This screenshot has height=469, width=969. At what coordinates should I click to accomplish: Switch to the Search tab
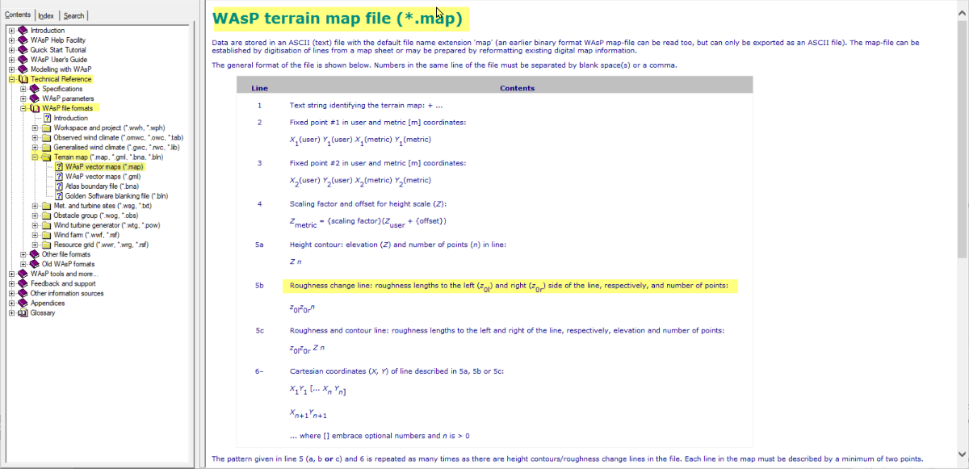coord(73,15)
